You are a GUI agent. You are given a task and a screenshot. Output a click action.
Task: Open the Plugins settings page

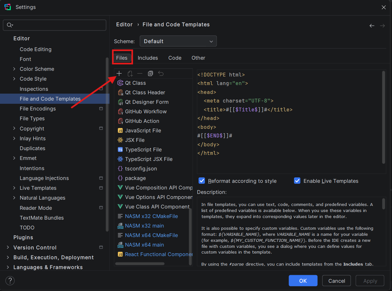click(23, 237)
